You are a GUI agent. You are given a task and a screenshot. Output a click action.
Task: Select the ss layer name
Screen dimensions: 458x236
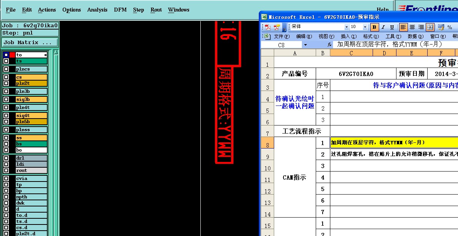pos(31,138)
